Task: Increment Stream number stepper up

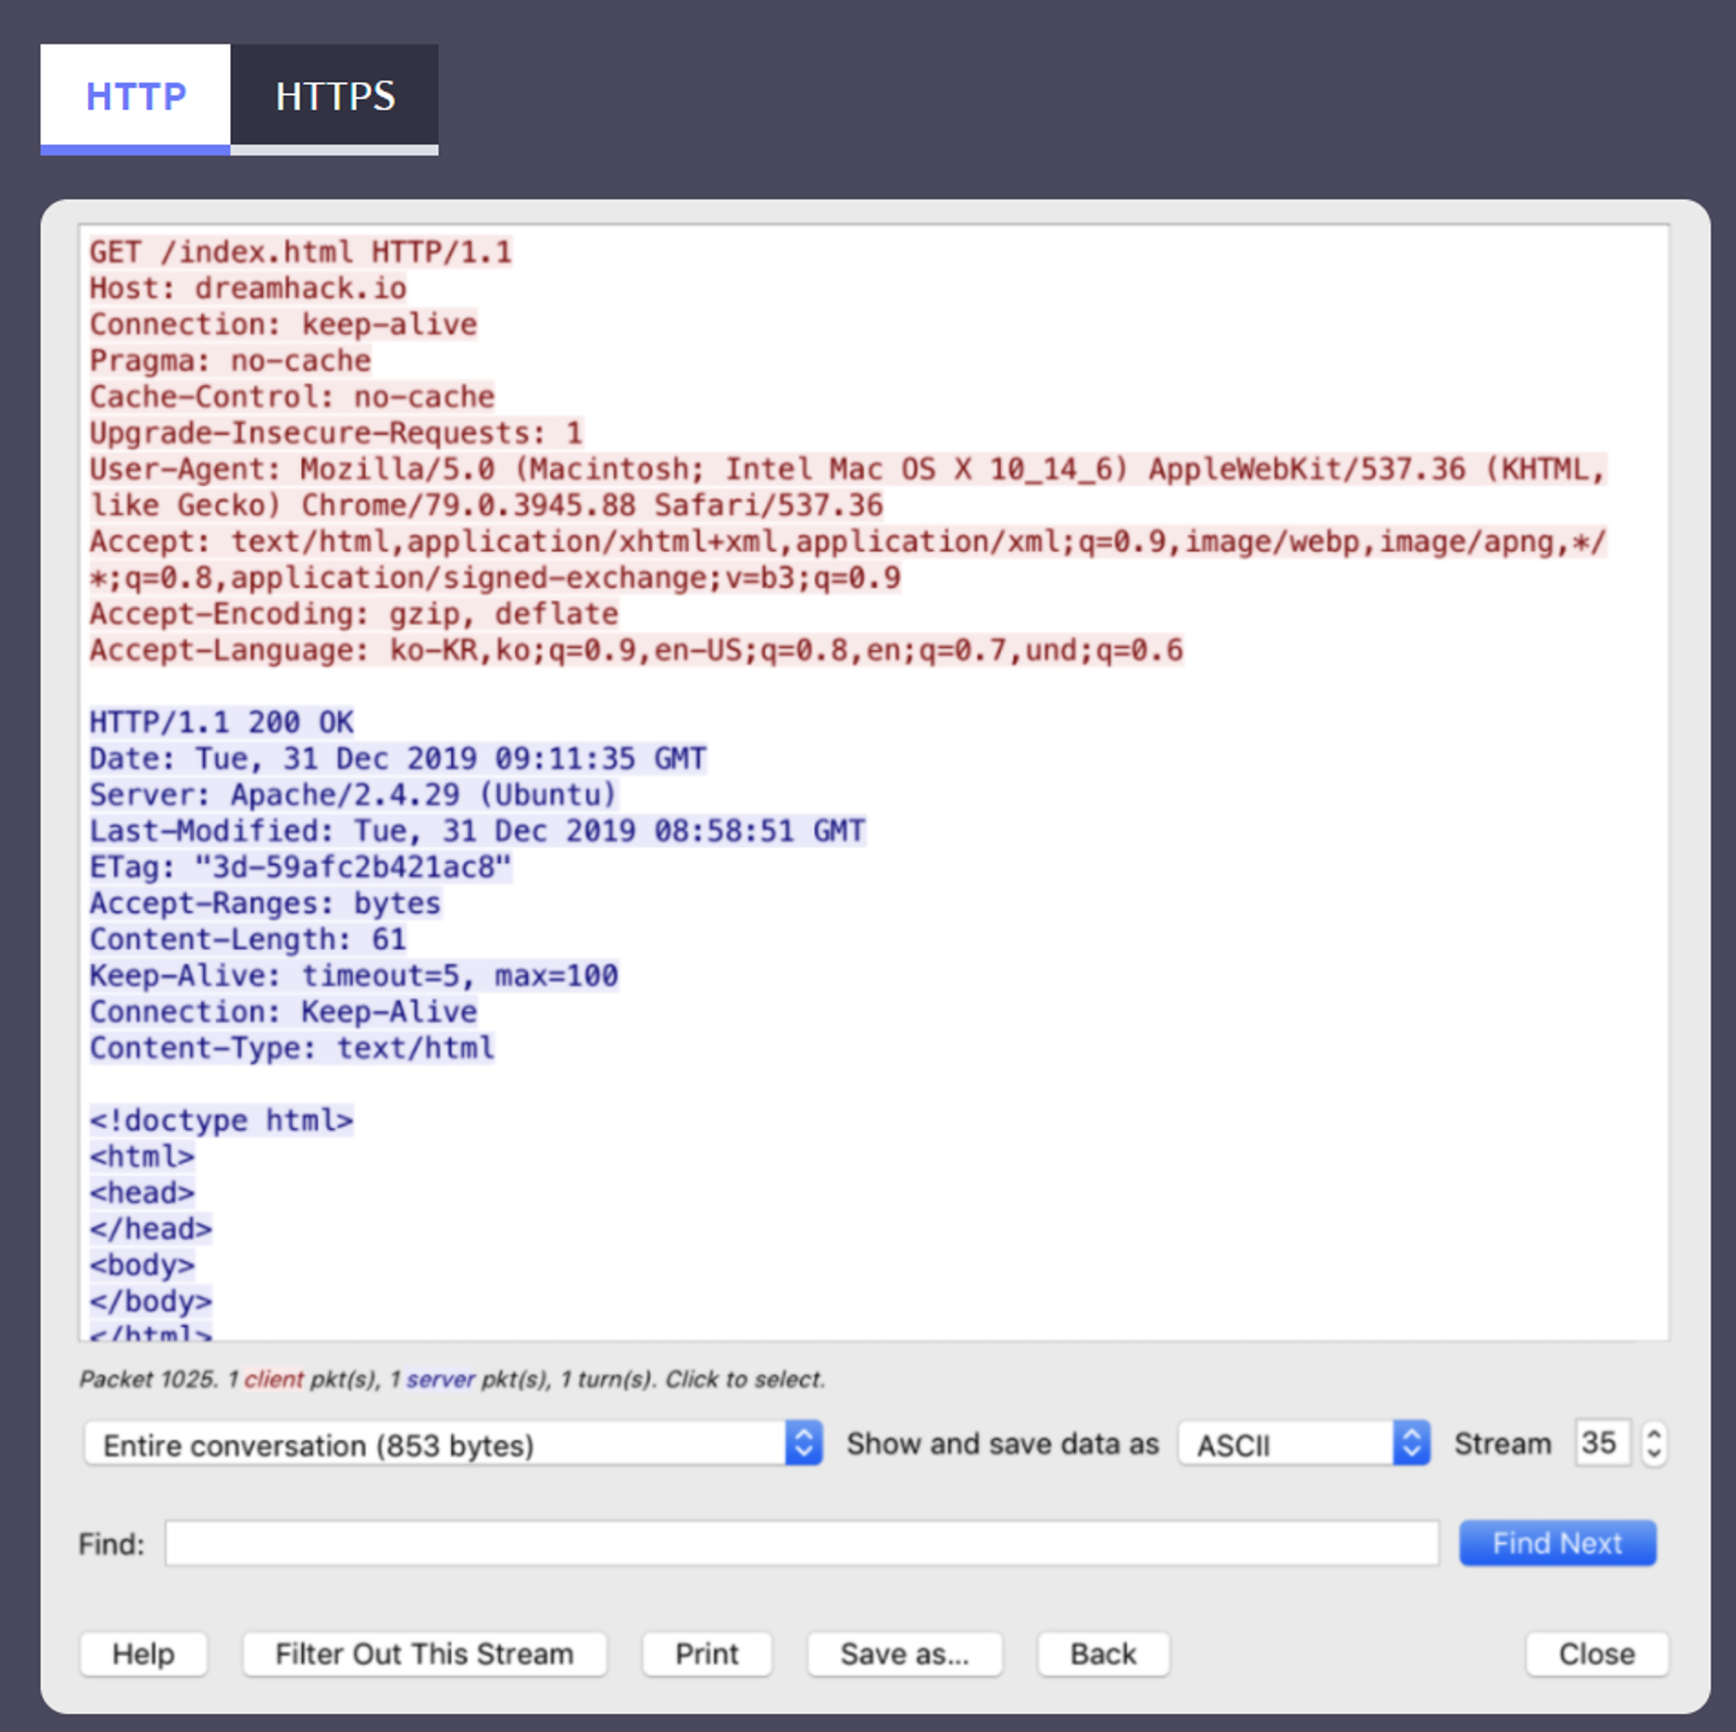Action: [1654, 1433]
